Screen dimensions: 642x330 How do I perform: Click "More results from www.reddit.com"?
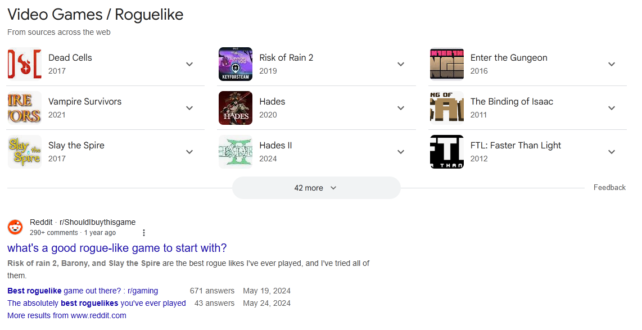point(67,315)
